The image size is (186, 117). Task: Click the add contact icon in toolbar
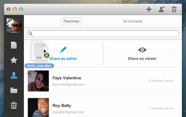(x=161, y=9)
